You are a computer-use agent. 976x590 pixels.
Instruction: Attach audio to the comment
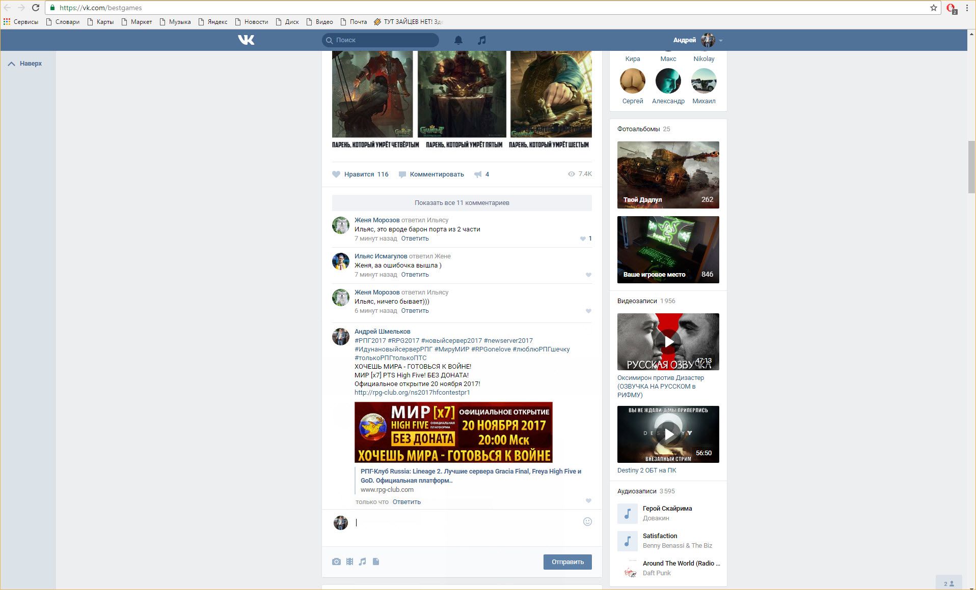coord(362,562)
